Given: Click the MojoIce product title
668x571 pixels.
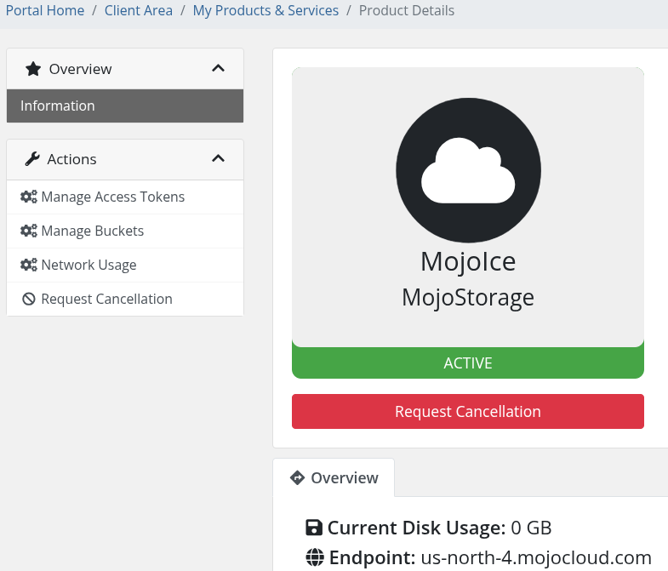Looking at the screenshot, I should tap(468, 261).
